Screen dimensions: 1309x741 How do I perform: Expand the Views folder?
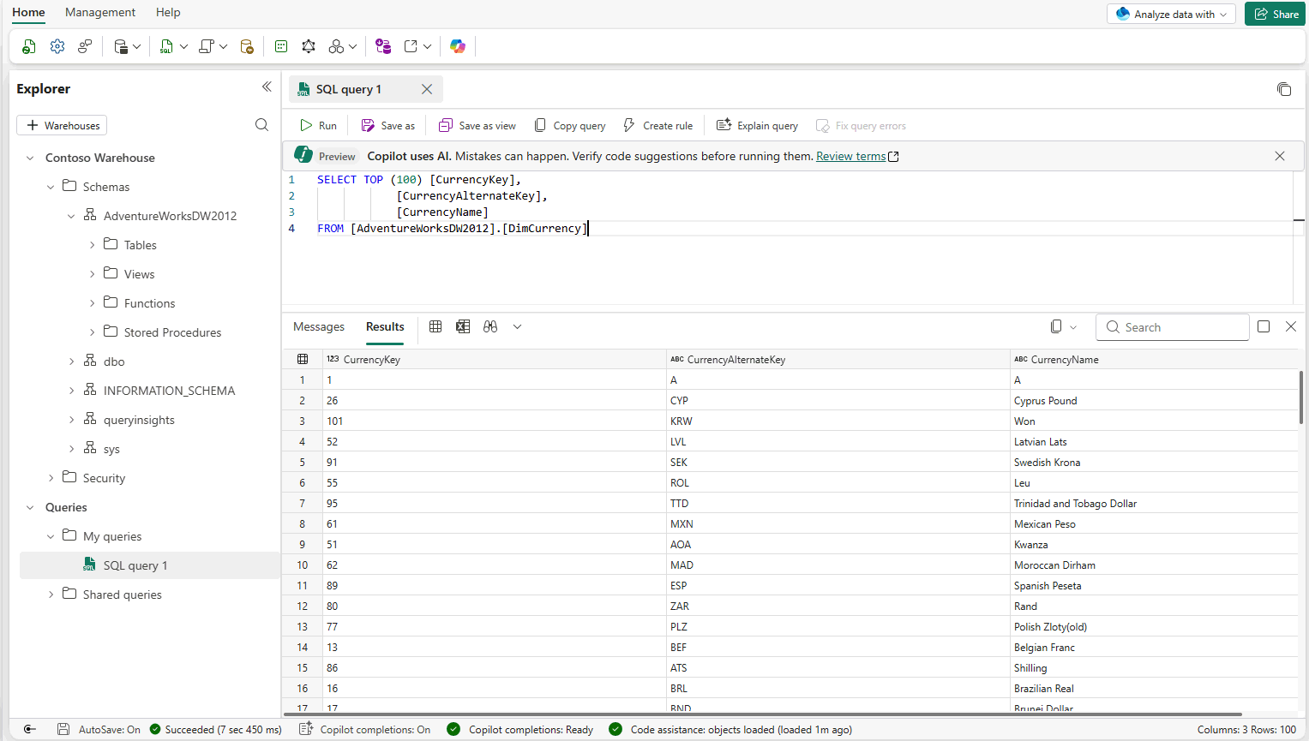(x=92, y=274)
